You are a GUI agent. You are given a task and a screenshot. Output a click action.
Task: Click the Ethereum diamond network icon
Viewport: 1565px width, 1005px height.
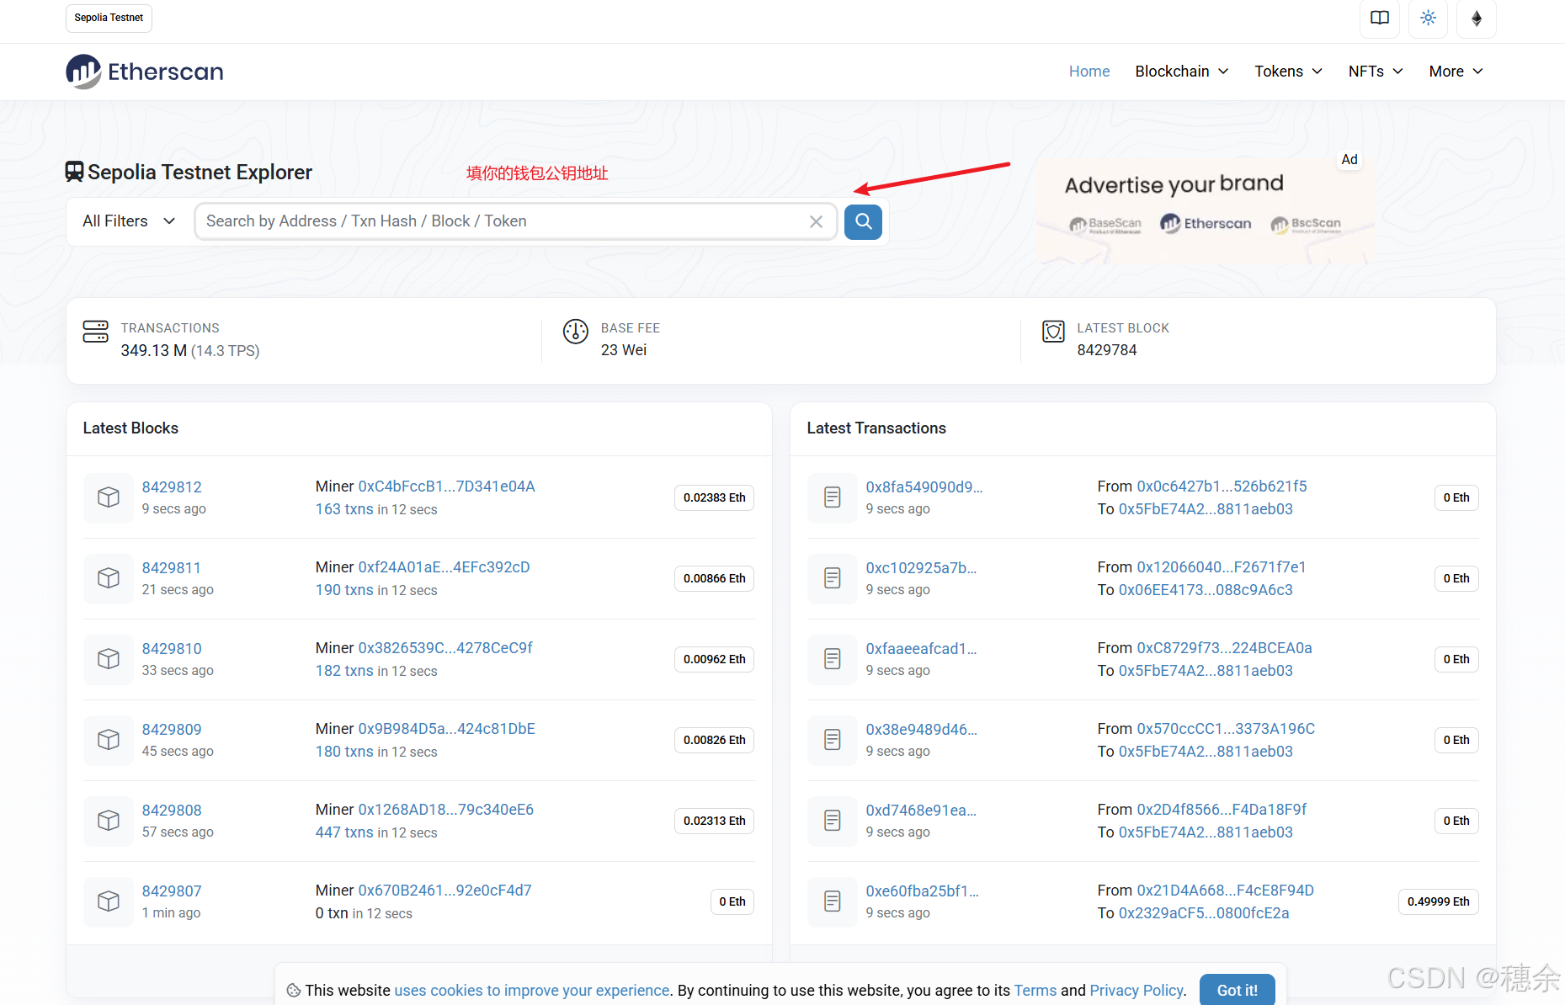pyautogui.click(x=1477, y=18)
